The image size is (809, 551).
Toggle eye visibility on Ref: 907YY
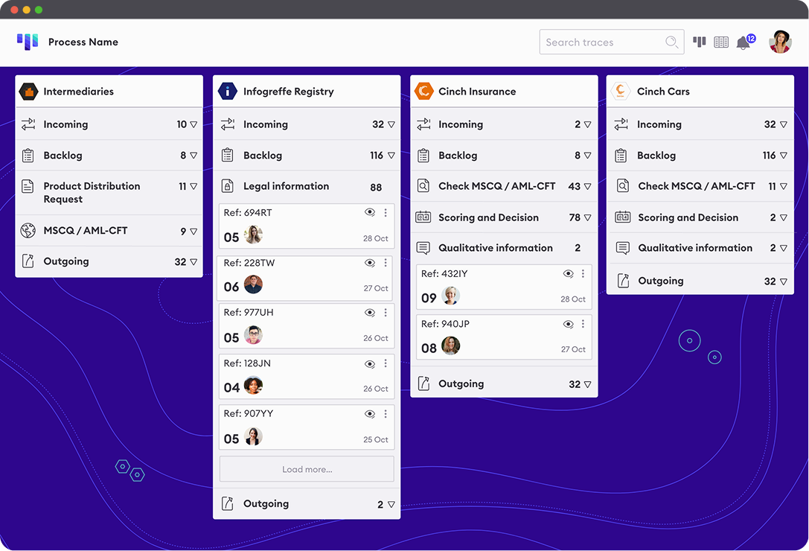(370, 414)
